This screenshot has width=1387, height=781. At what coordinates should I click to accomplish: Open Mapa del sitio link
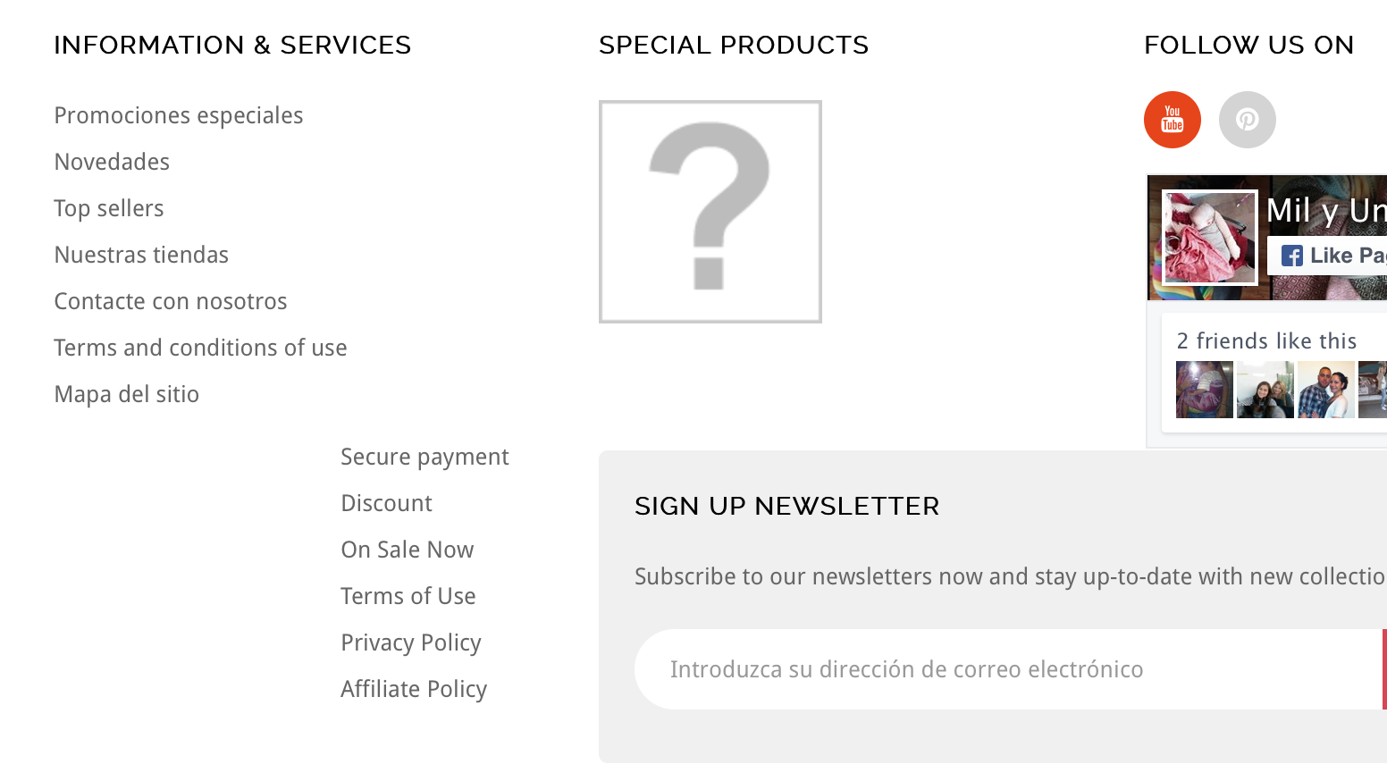pos(127,394)
